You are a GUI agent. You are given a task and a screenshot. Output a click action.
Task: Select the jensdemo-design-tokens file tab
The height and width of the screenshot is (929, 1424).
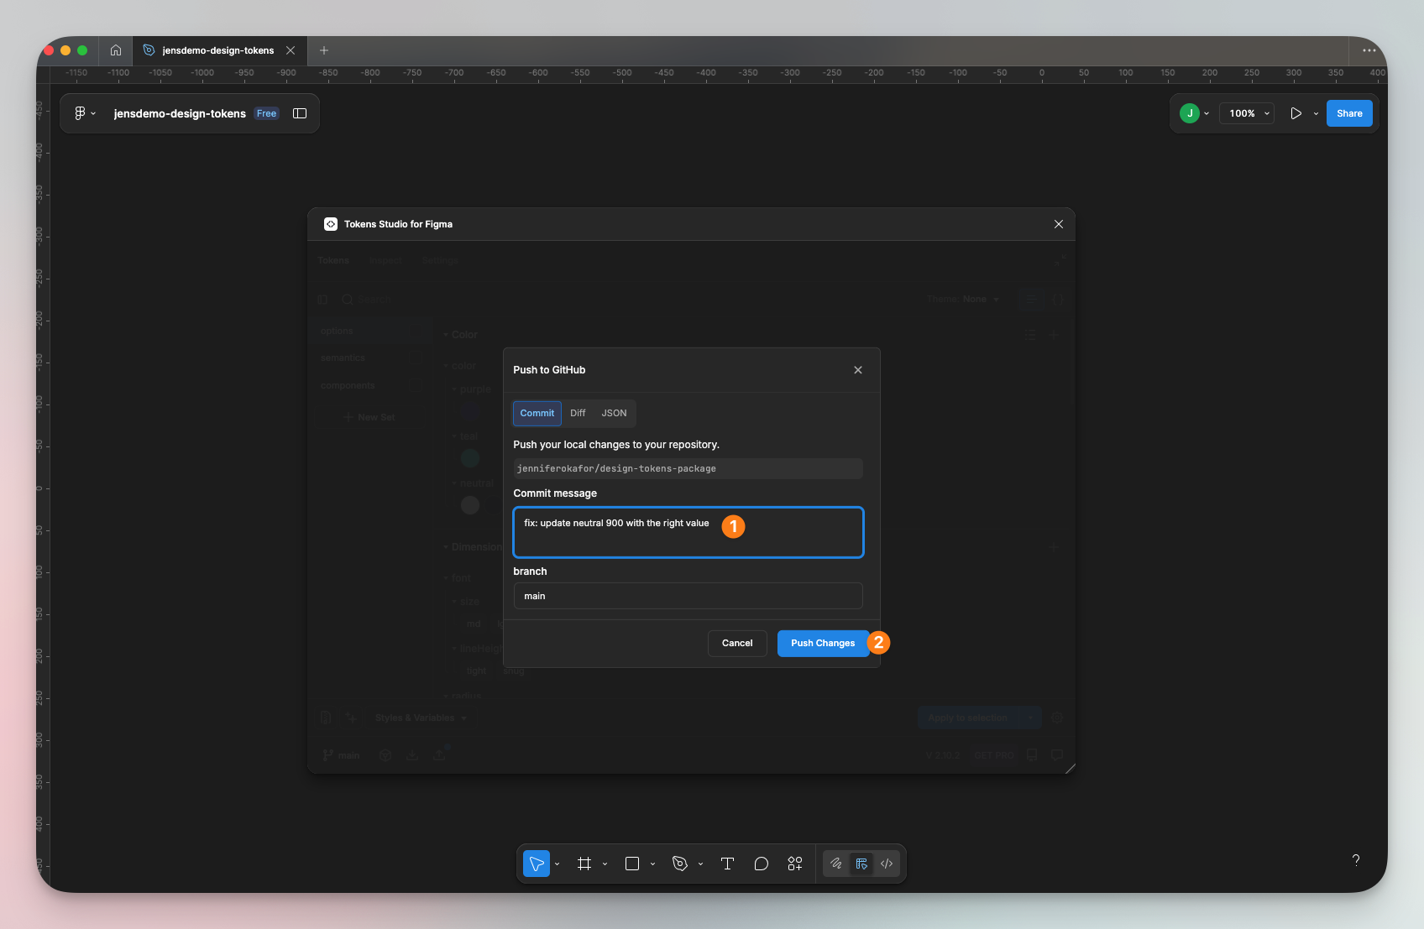[x=218, y=50]
